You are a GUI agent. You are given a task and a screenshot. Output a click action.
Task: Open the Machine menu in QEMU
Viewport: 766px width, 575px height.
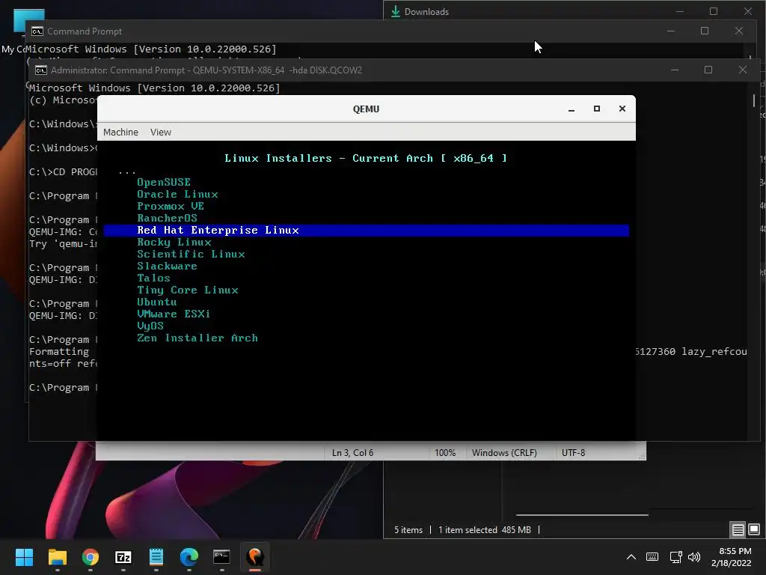[120, 132]
